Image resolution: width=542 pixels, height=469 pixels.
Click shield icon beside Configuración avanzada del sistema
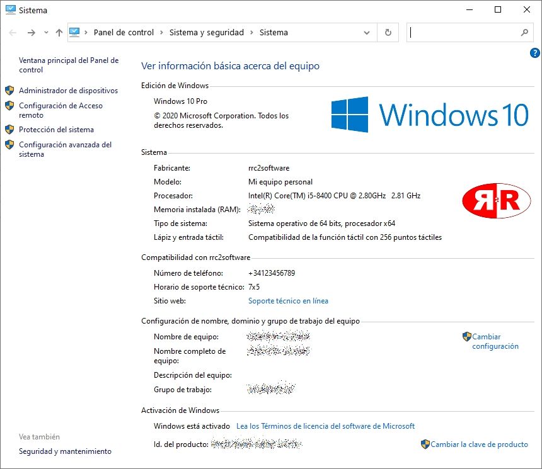point(9,144)
